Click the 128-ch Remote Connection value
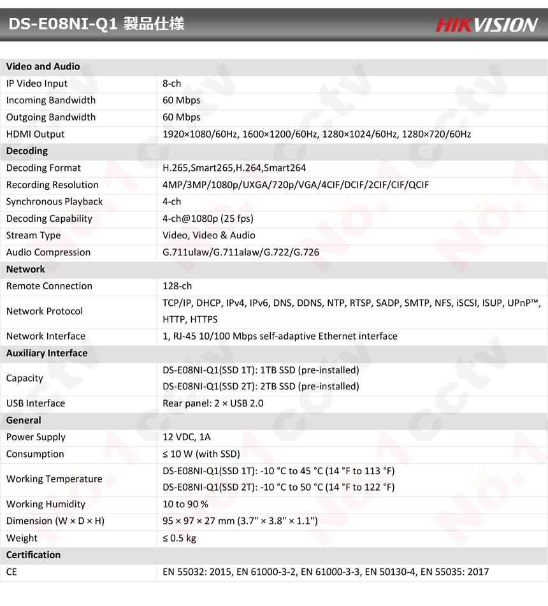Screen dimensions: 548x606 point(177,286)
